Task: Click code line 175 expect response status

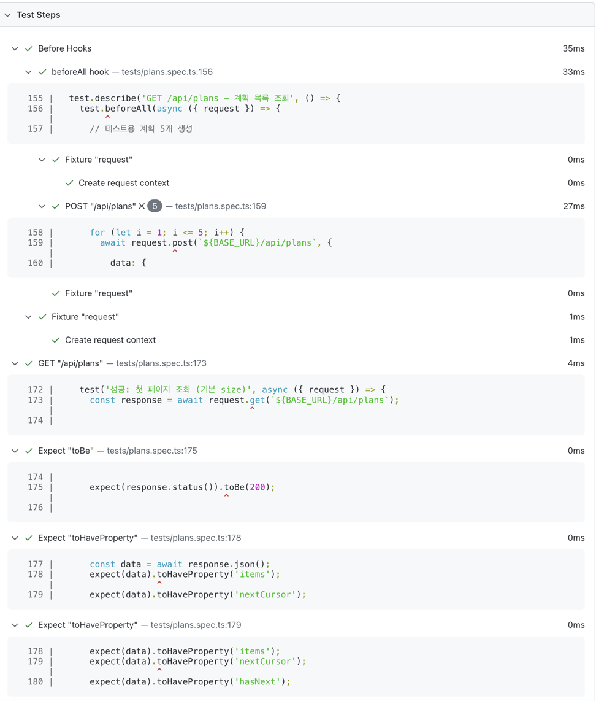Action: (182, 487)
